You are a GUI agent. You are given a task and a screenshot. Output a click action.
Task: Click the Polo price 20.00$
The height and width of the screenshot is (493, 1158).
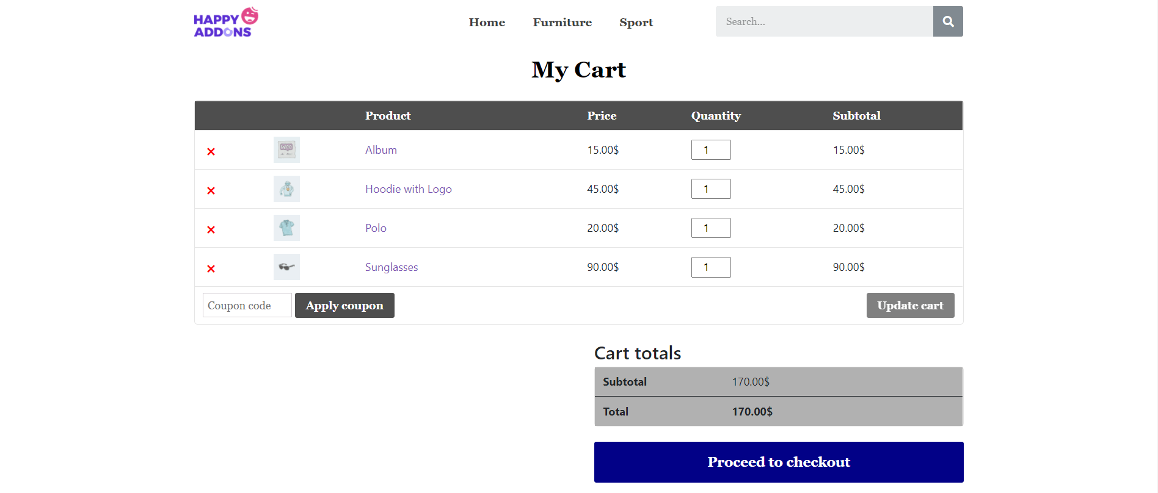pyautogui.click(x=603, y=228)
